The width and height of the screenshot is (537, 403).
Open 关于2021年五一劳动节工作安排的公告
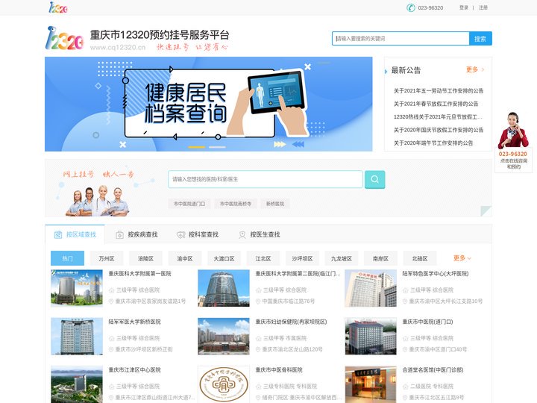[439, 91]
